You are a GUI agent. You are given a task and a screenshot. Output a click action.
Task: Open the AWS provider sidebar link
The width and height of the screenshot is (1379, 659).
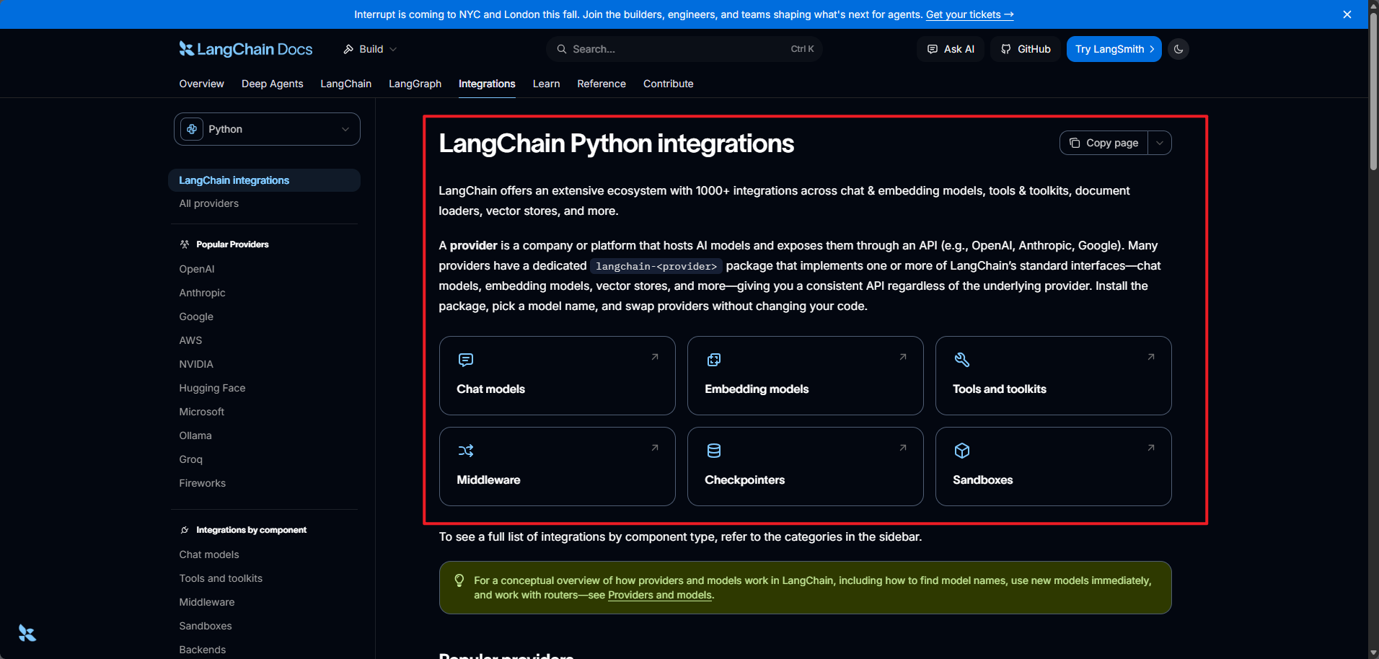[190, 340]
